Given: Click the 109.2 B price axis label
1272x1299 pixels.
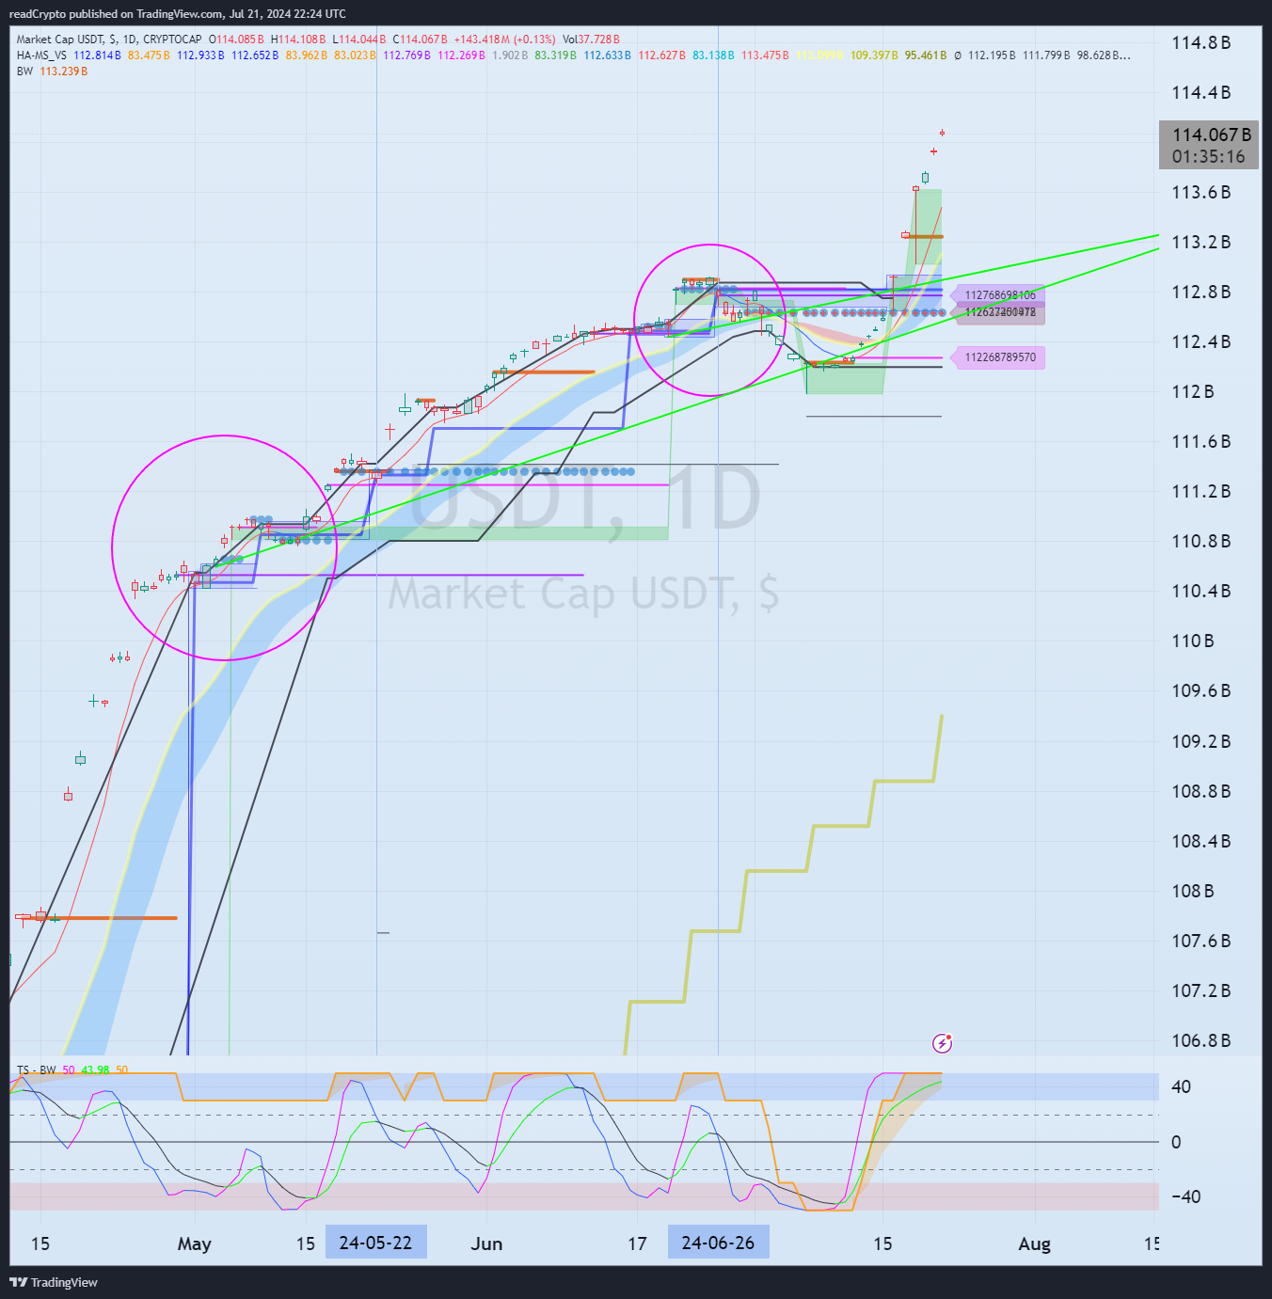Looking at the screenshot, I should point(1200,741).
